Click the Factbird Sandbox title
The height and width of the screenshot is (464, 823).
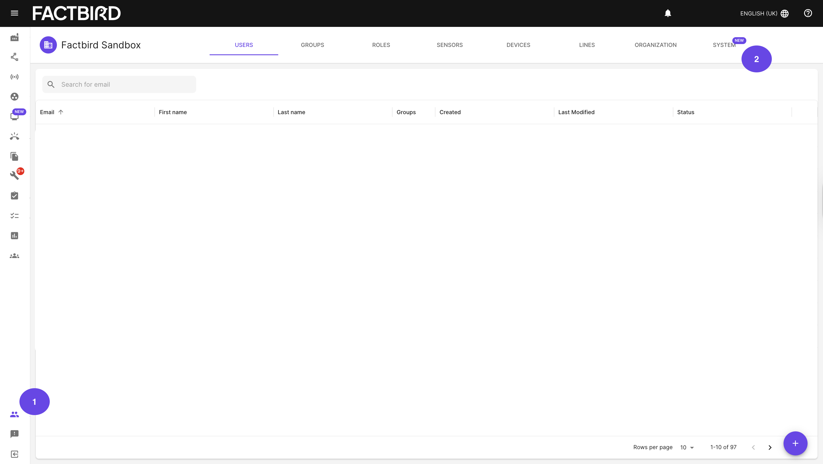tap(101, 45)
